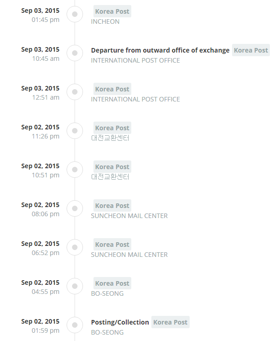Select the timeline marker at 11:26 pm
This screenshot has width=274, height=341.
75,131
